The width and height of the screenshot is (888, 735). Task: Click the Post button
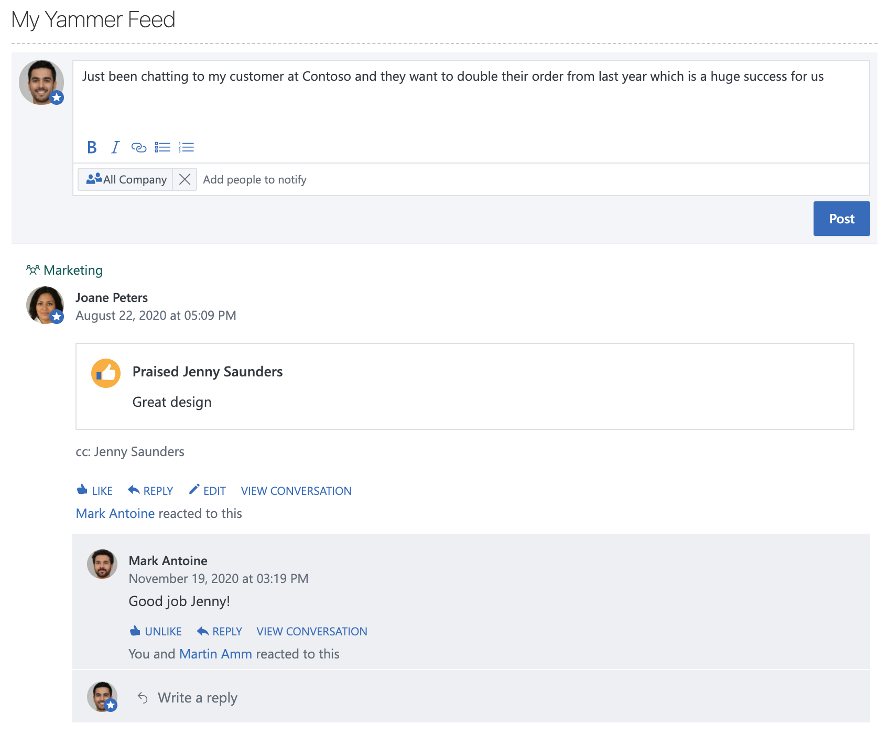pos(841,219)
